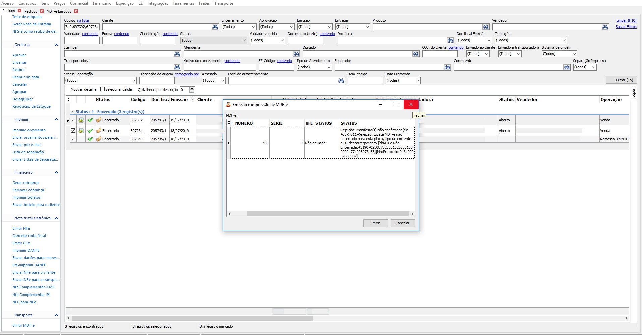Open the Expedição menu

tap(125, 3)
